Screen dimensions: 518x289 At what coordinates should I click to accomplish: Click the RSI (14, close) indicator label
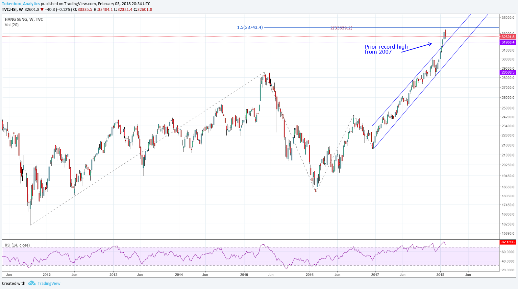click(x=17, y=245)
